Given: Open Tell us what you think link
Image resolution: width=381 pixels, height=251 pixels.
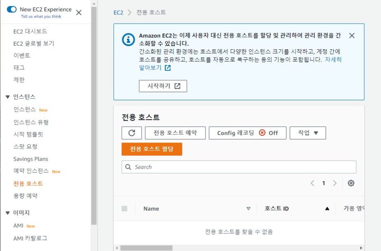Looking at the screenshot, I should [x=41, y=17].
